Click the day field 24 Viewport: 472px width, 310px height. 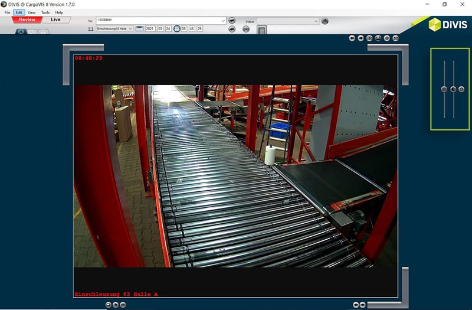coord(168,28)
